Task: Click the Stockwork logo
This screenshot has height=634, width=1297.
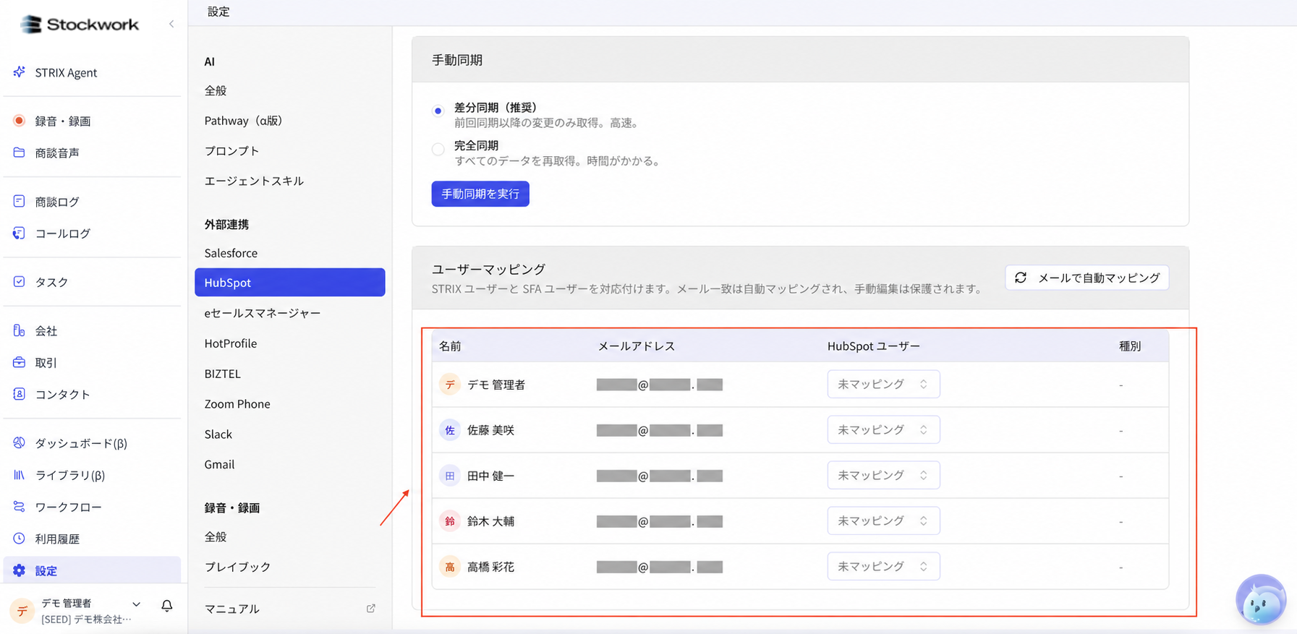Action: coord(79,24)
